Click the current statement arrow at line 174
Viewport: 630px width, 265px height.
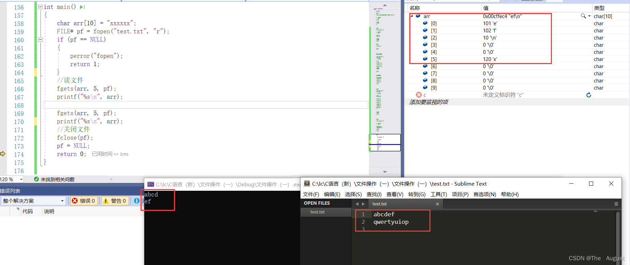[x=3, y=154]
